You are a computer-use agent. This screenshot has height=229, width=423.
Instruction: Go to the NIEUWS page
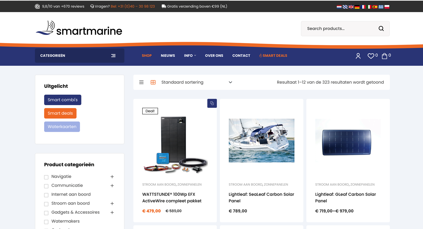point(168,56)
